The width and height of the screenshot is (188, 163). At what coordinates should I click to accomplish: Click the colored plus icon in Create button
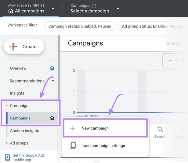13,47
